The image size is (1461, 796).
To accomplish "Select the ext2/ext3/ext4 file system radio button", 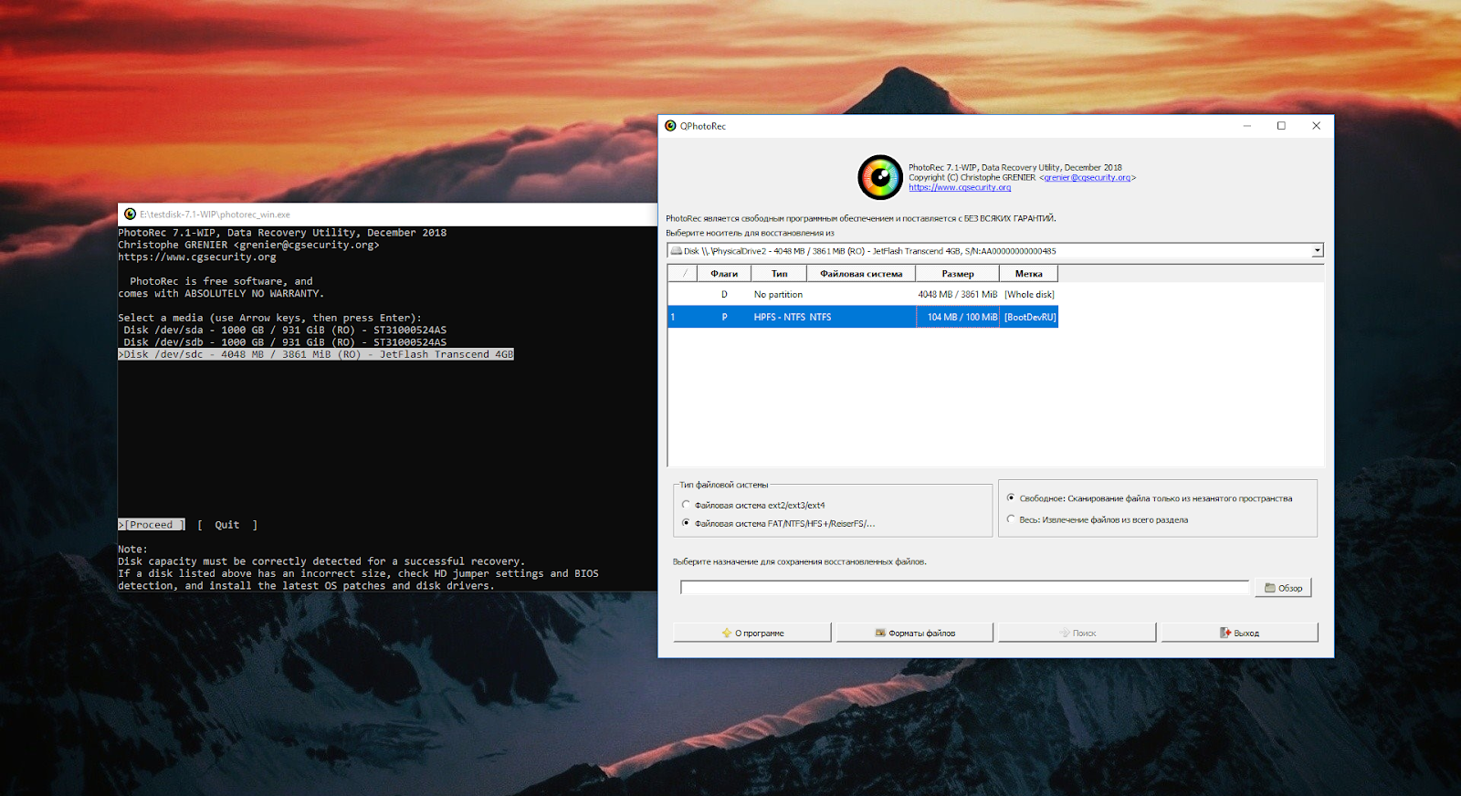I will [686, 505].
